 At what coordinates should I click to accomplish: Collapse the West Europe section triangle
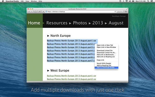pos(48,71)
